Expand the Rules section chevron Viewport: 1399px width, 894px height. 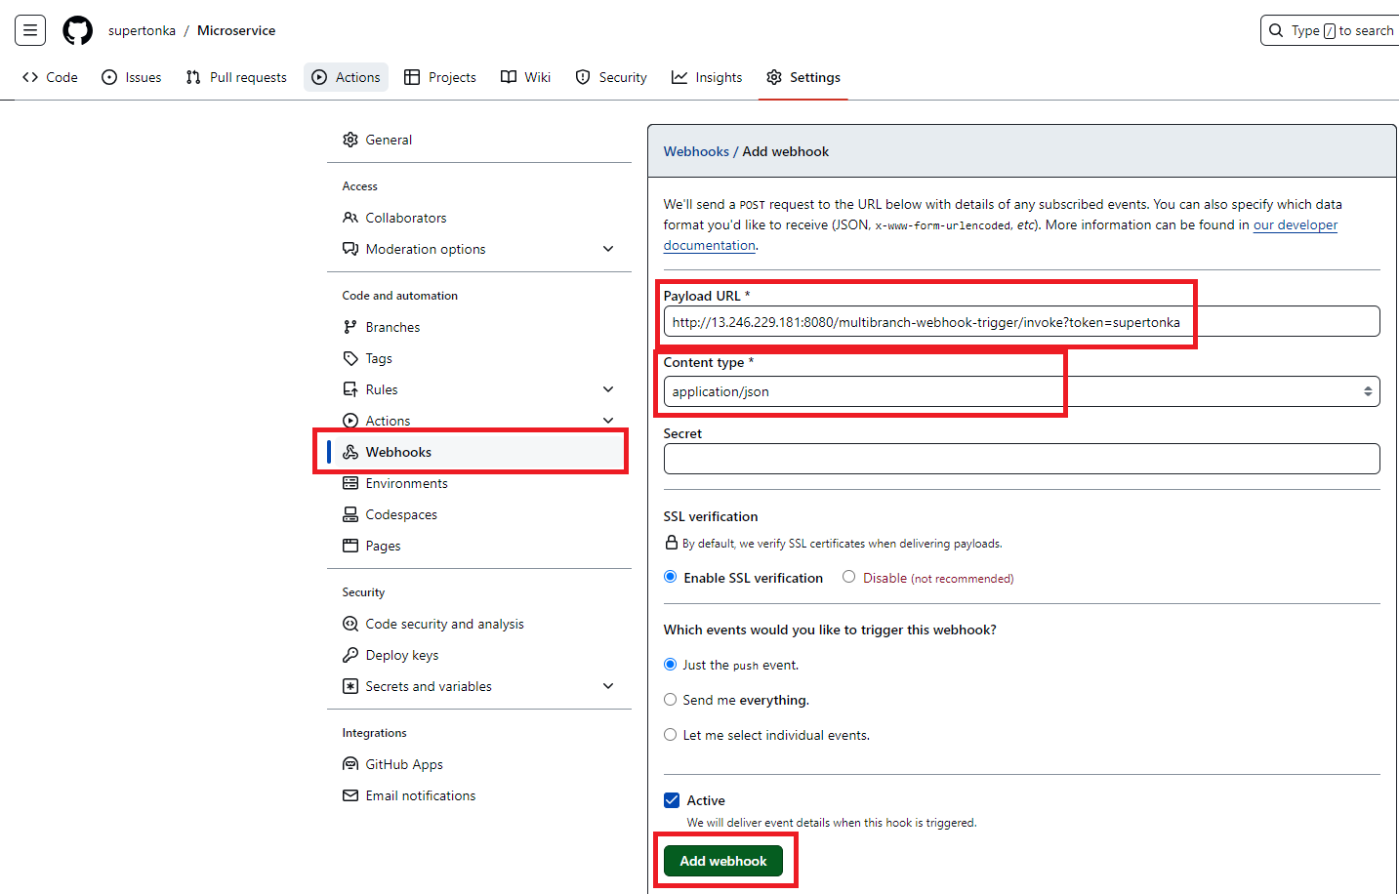coord(608,389)
